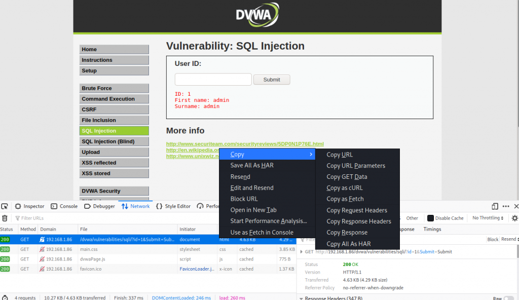Screen dimensions: 519x300
Task: Open network settings gear icon
Action: point(515,218)
